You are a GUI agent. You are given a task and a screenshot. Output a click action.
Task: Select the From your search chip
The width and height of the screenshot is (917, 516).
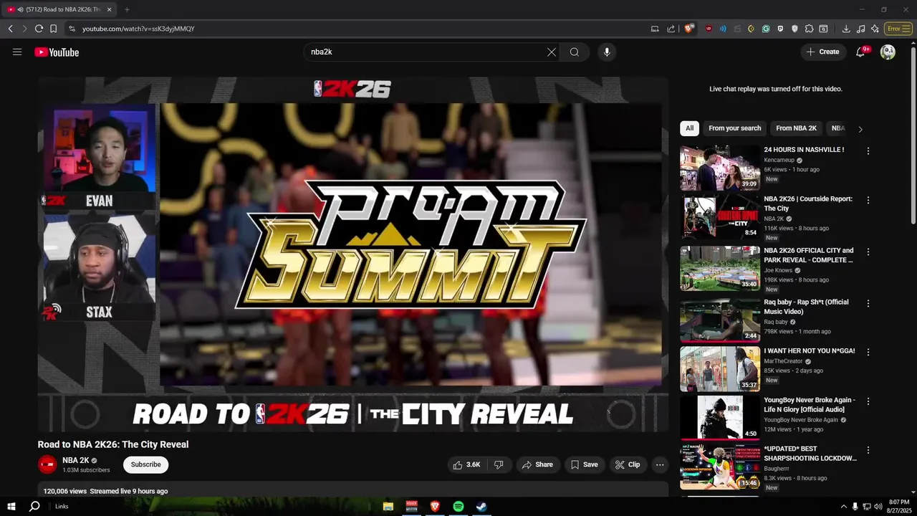[x=734, y=128]
